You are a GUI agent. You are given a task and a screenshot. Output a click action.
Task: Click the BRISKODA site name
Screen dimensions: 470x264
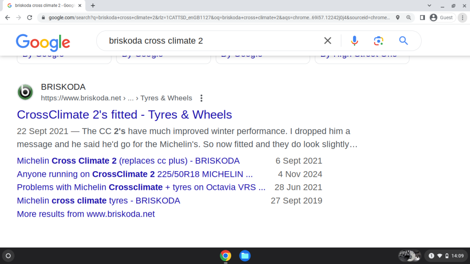pyautogui.click(x=63, y=87)
